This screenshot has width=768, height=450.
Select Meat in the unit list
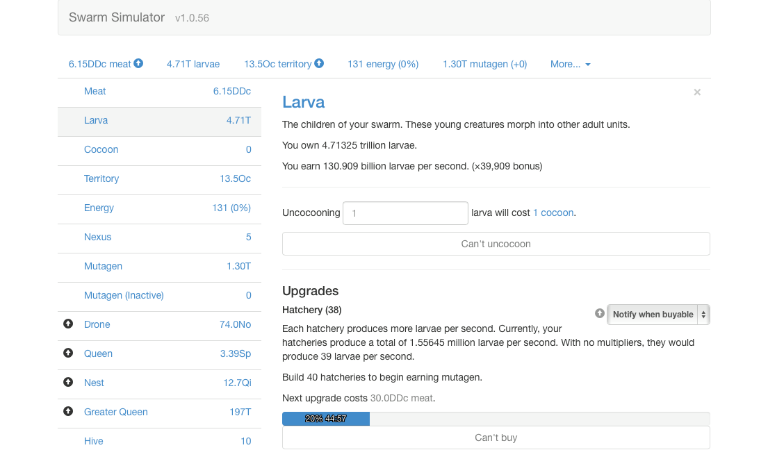(x=159, y=92)
